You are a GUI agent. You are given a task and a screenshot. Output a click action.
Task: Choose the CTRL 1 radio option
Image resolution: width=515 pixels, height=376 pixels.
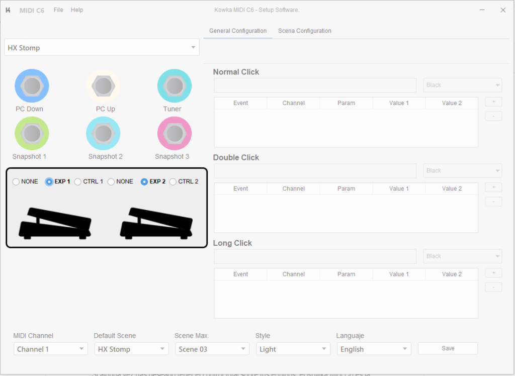point(77,181)
